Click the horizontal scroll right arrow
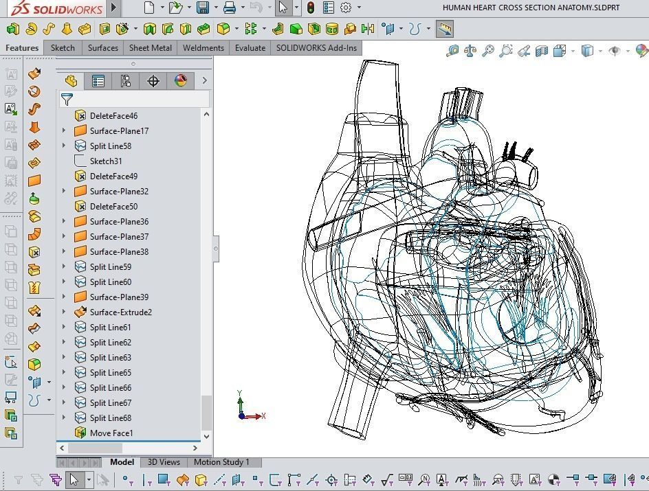The height and width of the screenshot is (491, 649). (195, 448)
